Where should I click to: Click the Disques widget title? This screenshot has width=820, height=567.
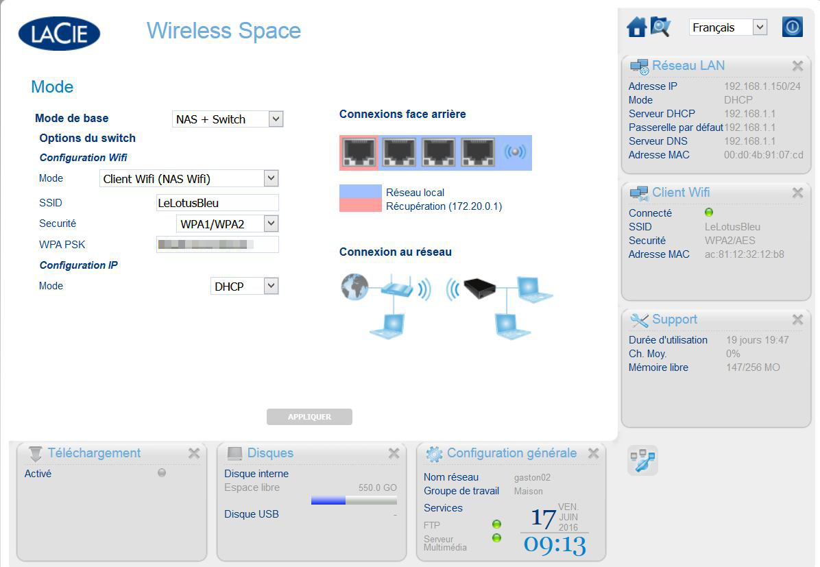pyautogui.click(x=270, y=453)
